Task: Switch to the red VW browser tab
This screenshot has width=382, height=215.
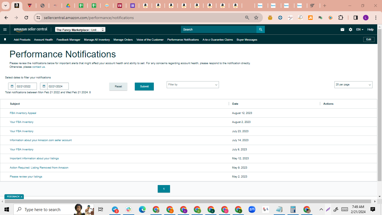Action: tap(120, 6)
